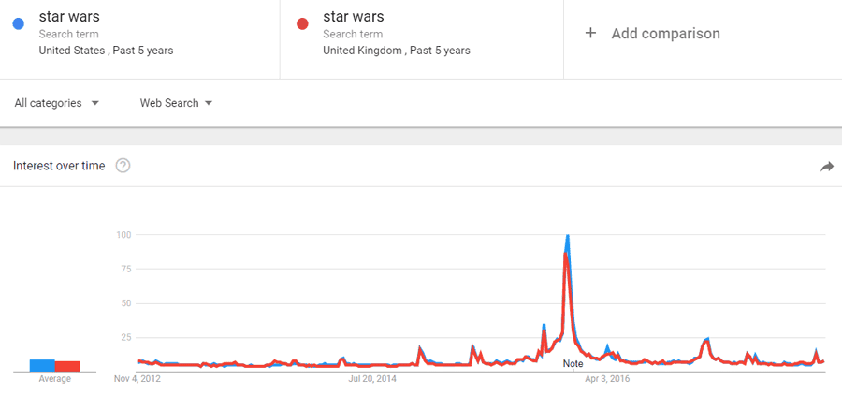842x396 pixels.
Task: Edit the second star wars search term
Action: pyautogui.click(x=354, y=17)
